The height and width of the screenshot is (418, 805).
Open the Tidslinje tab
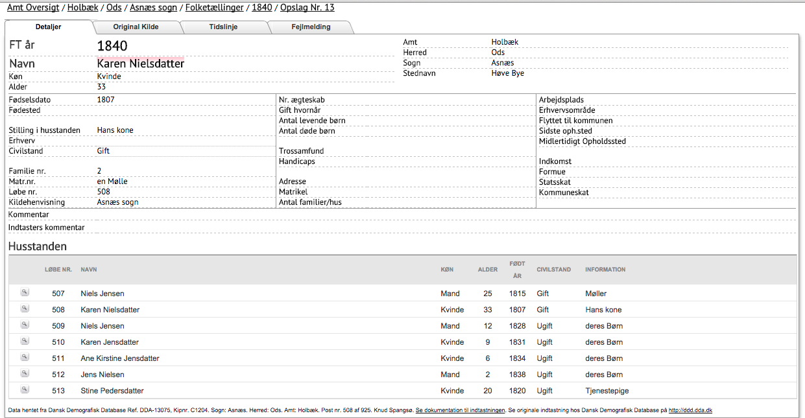pyautogui.click(x=222, y=27)
